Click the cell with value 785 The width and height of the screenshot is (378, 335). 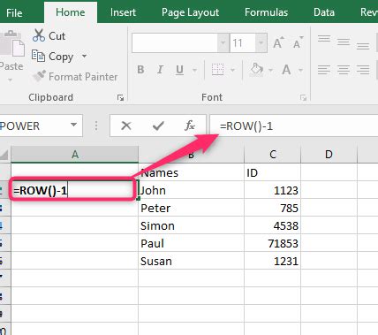(x=273, y=208)
